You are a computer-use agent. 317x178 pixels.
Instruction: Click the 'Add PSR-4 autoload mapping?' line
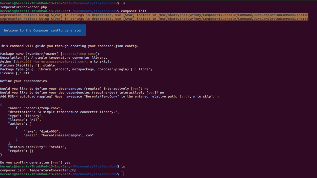click(x=109, y=97)
